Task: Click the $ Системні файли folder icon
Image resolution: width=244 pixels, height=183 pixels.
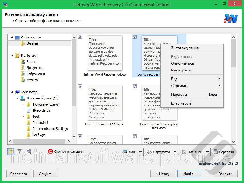Action: tap(29, 104)
